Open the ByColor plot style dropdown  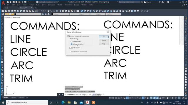pyautogui.click(x=113, y=14)
